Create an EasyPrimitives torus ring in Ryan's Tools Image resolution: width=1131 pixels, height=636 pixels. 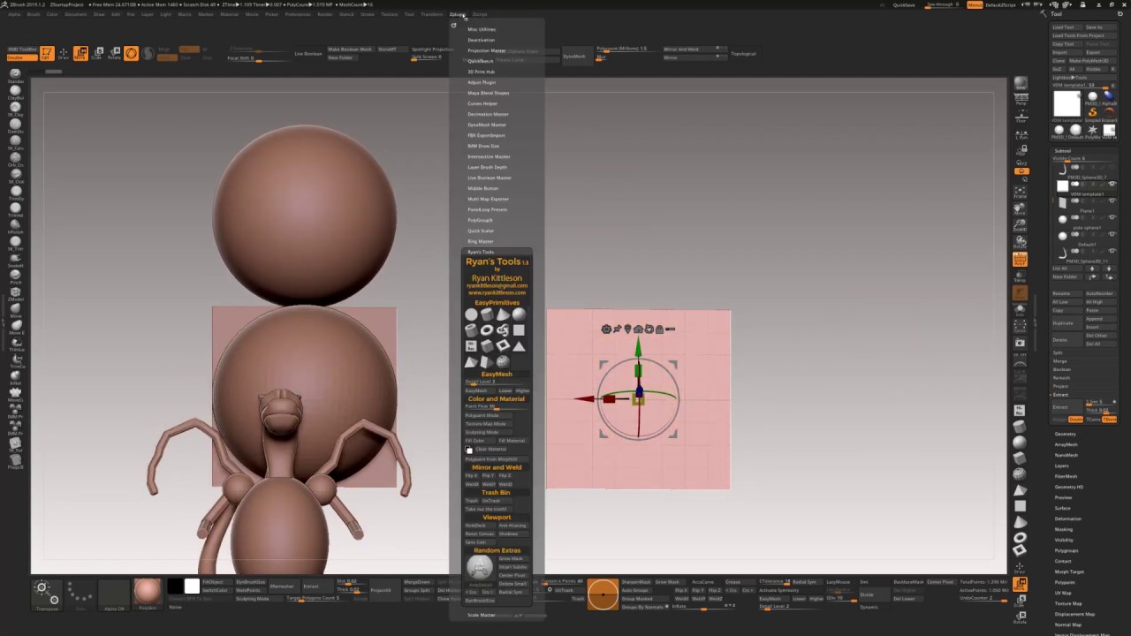click(487, 329)
